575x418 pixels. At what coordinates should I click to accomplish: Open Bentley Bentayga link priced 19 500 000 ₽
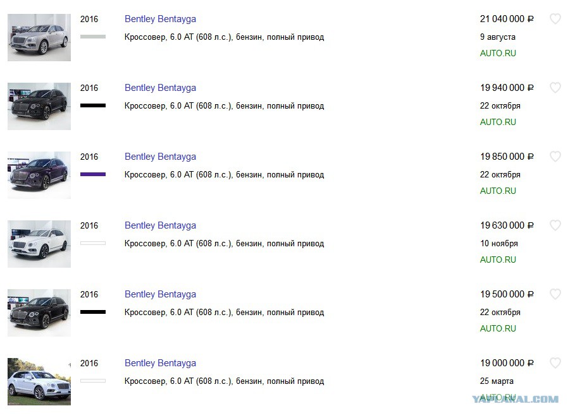coord(160,294)
